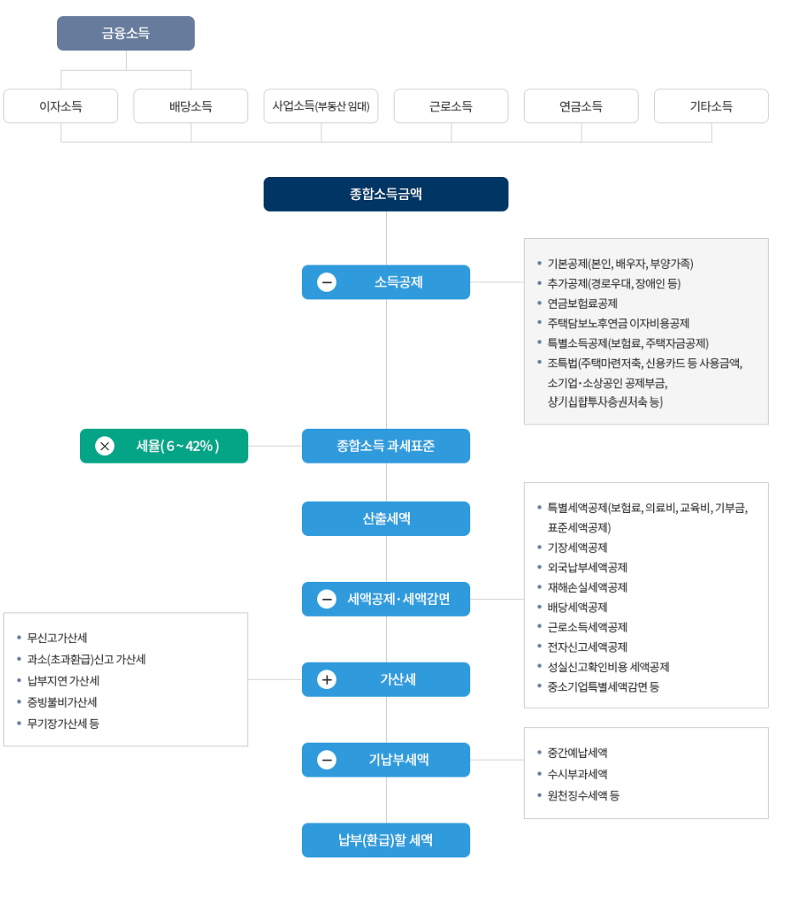Click the minus icon beside 세액공제·세액감면
The image size is (801, 900).
[x=326, y=599]
